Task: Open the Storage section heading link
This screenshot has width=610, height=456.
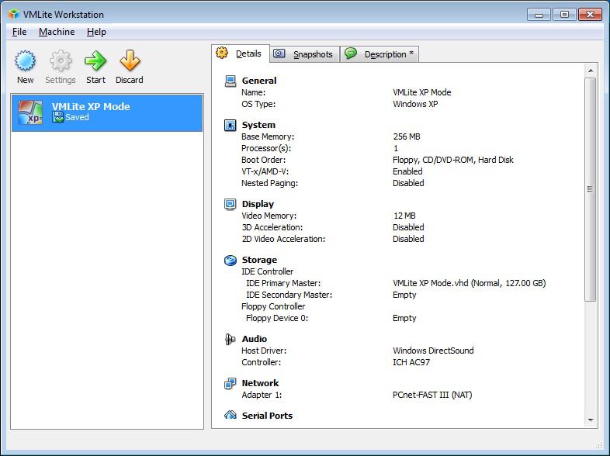Action: 259,260
